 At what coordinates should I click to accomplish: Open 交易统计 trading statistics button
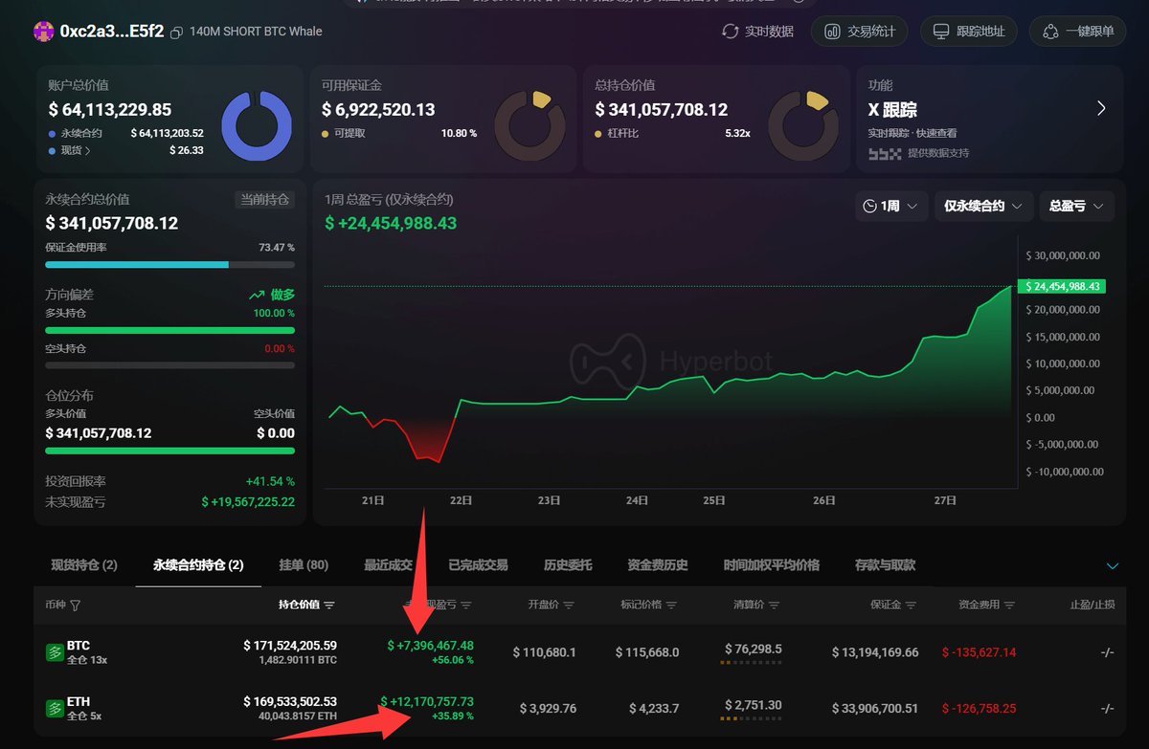tap(859, 32)
